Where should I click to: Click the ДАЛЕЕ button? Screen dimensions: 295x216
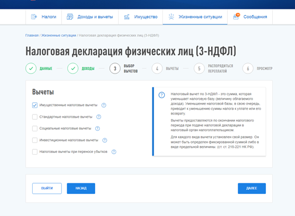[x=252, y=189]
